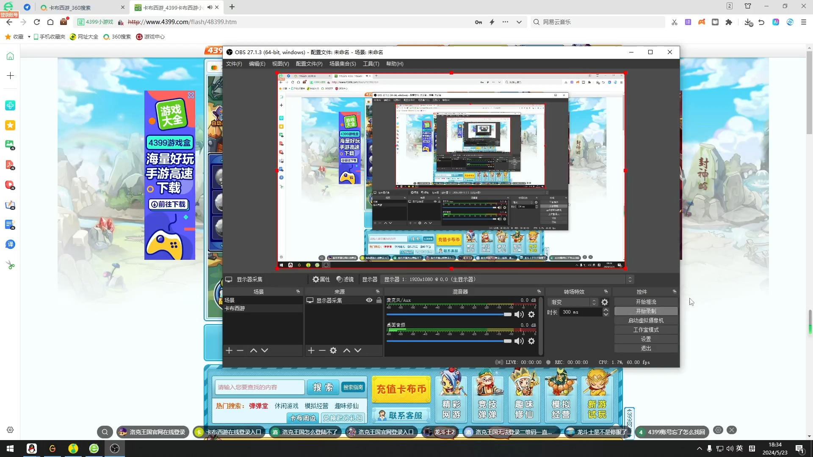813x457 pixels.
Task: Move scene up with arrow icon
Action: click(254, 350)
